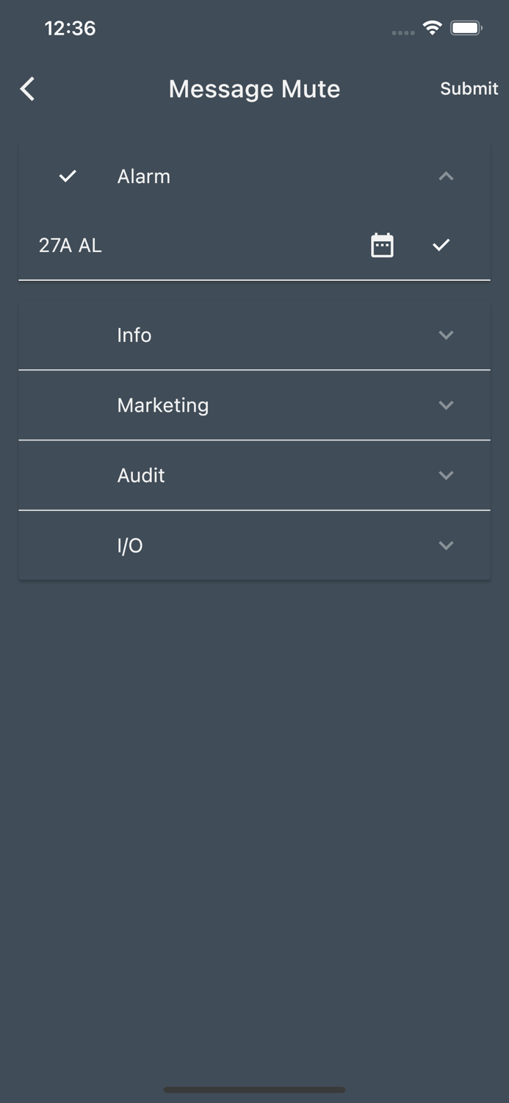The image size is (509, 1103).
Task: Tap the Message Mute page title
Action: (254, 89)
